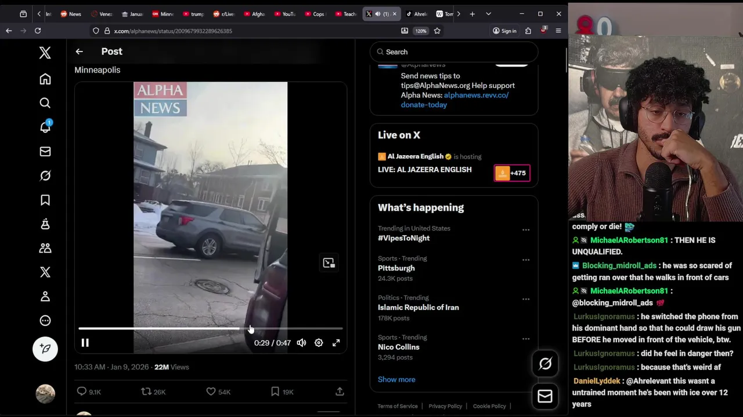The image size is (743, 417).
Task: Switch to the Ahrel TikTok tab
Action: click(x=416, y=14)
